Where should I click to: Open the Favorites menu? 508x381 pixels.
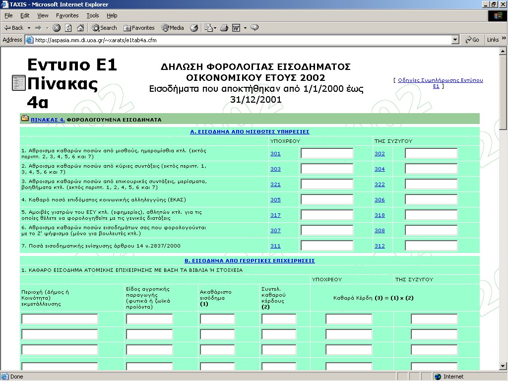pos(67,15)
